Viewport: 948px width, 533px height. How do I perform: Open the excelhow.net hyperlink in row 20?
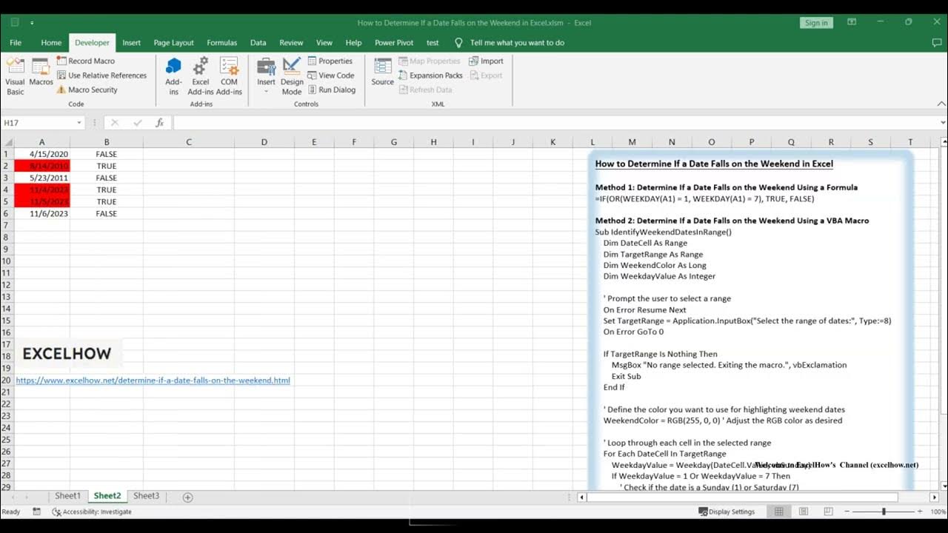153,381
